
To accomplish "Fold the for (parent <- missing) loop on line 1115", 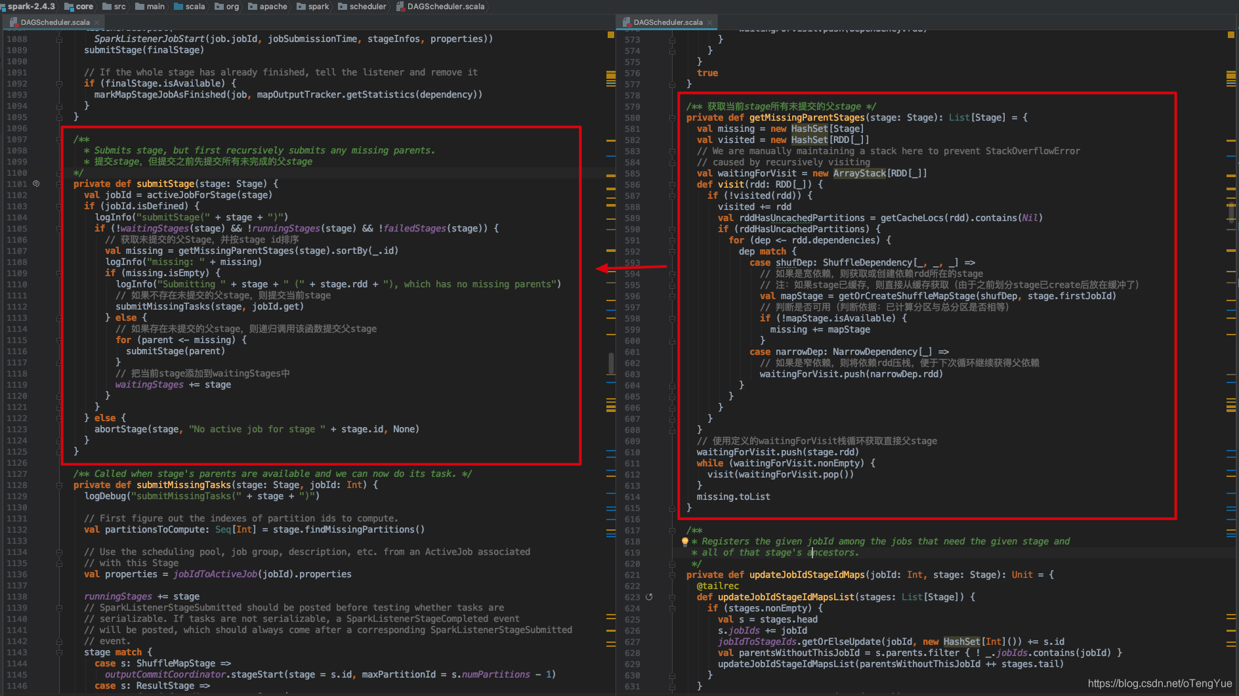I will pyautogui.click(x=59, y=340).
